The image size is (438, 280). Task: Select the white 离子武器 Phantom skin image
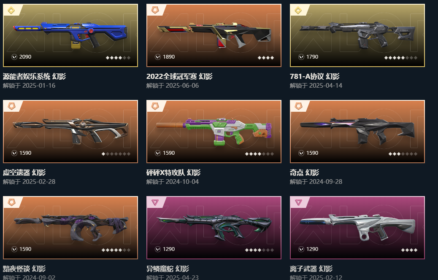point(357,228)
